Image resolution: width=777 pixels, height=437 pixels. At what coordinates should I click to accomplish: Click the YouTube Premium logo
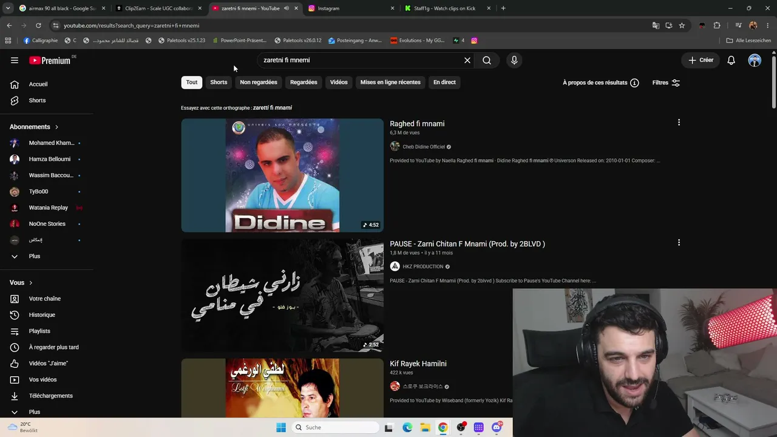[50, 60]
